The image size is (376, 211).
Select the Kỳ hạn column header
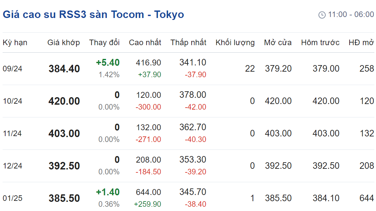15,43
